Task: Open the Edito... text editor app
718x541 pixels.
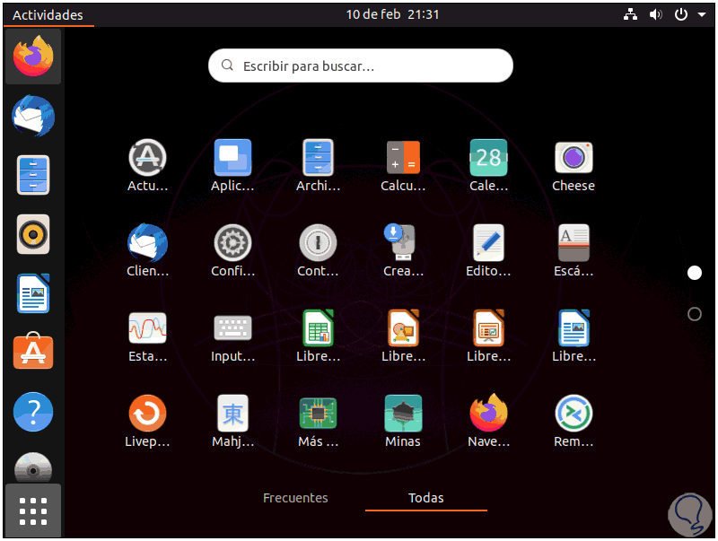Action: pyautogui.click(x=488, y=251)
